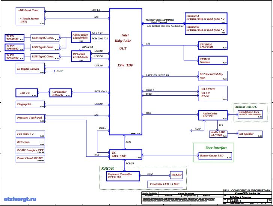Click the DELL CONFIDENTIAL/PROPRIETARY text

(247, 191)
